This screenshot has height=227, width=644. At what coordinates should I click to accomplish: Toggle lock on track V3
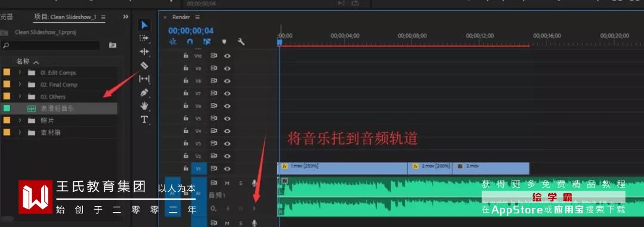(186, 144)
